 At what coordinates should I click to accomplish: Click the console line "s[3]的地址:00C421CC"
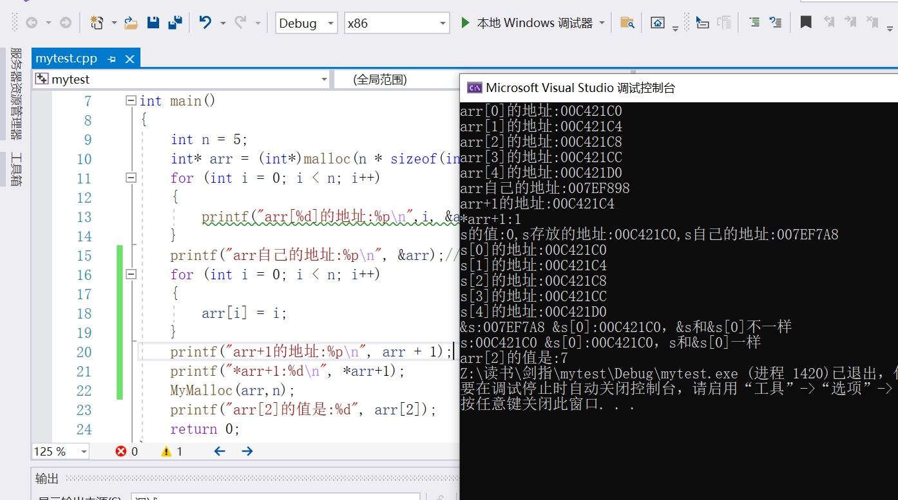point(533,297)
